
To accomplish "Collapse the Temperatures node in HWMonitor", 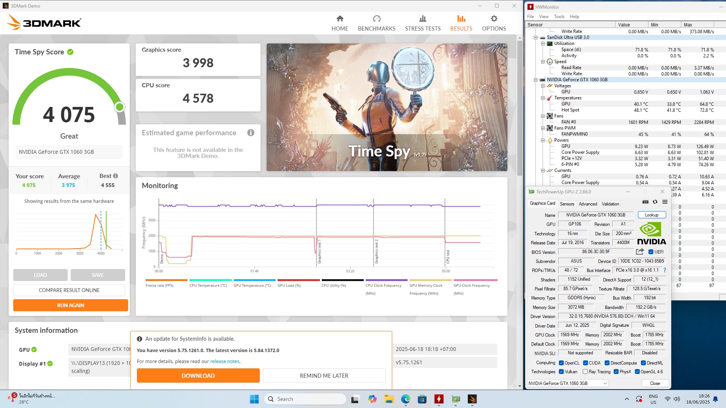I will [x=543, y=98].
